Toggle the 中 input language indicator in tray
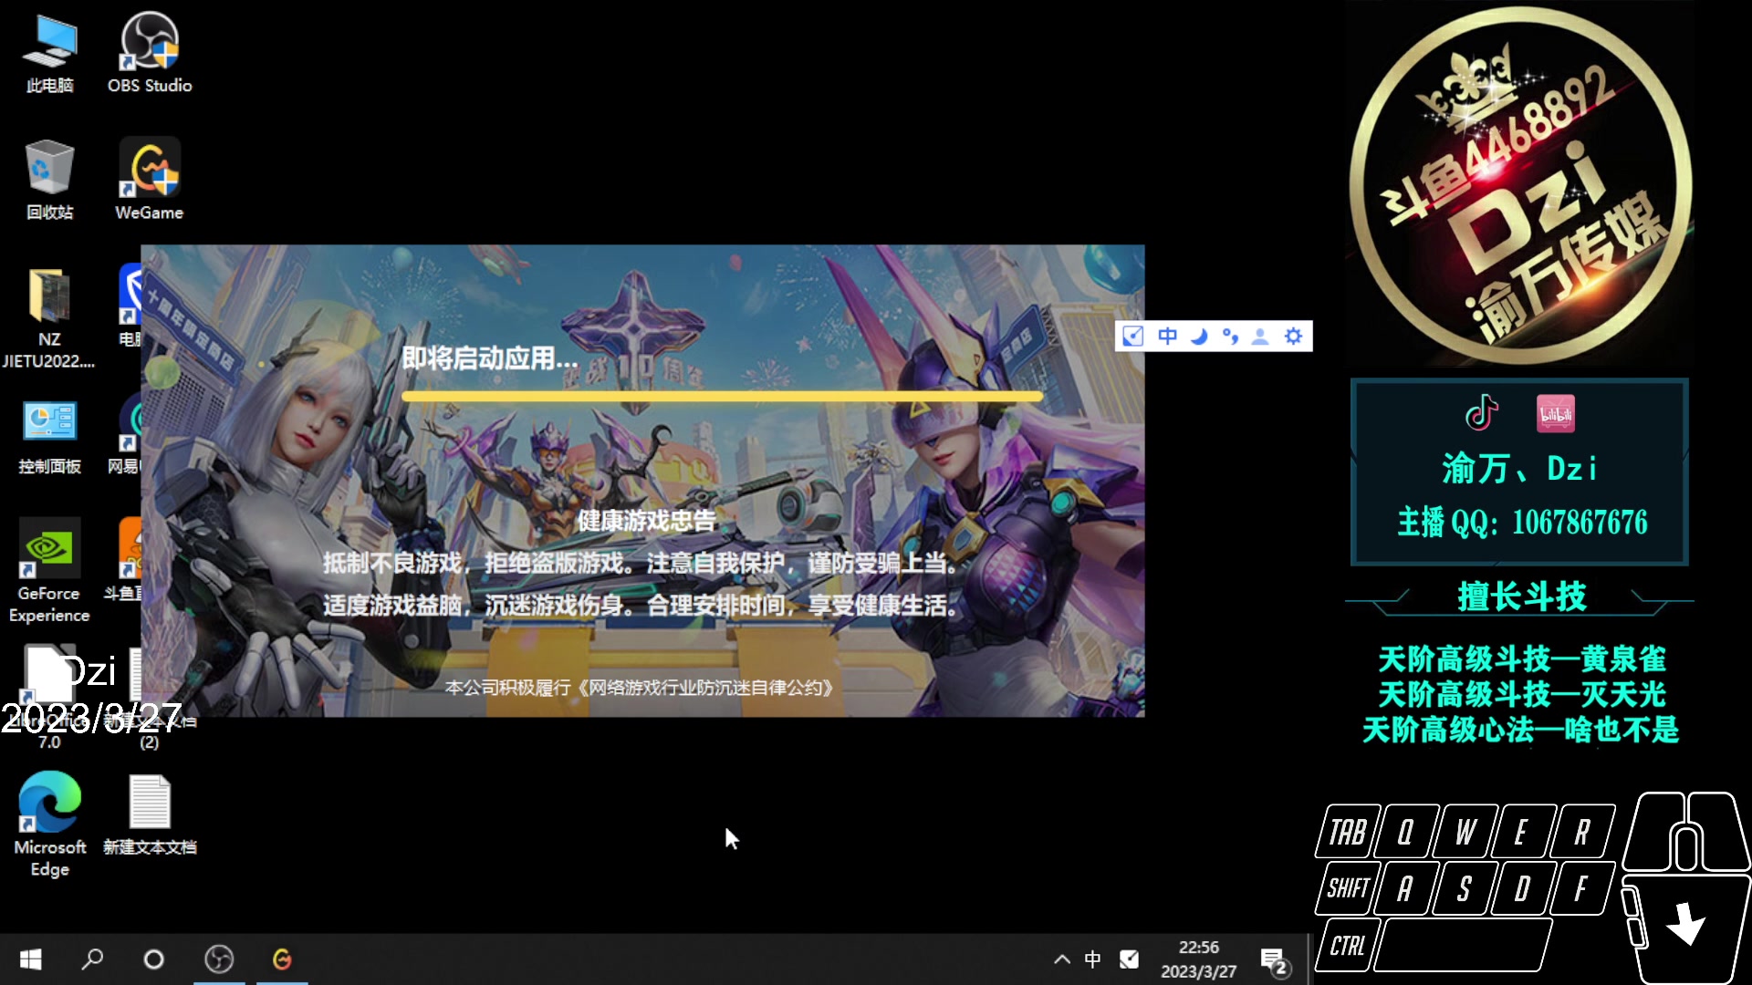1752x985 pixels. pos(1092,959)
